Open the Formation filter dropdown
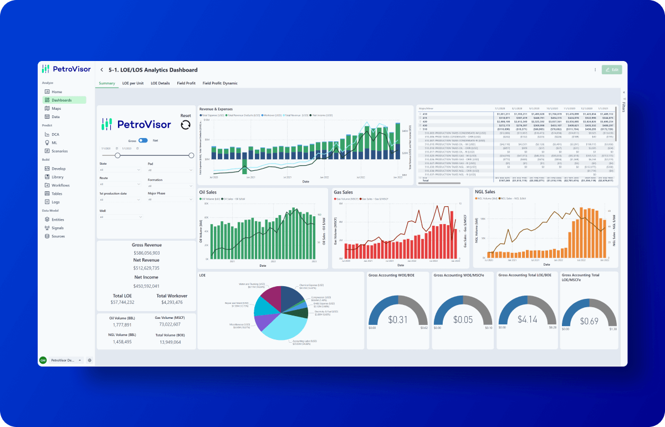Screen dimensions: 665x427 (170, 185)
